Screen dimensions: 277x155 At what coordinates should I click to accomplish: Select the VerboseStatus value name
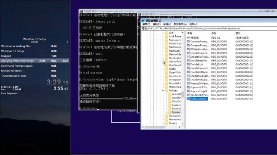[199, 99]
